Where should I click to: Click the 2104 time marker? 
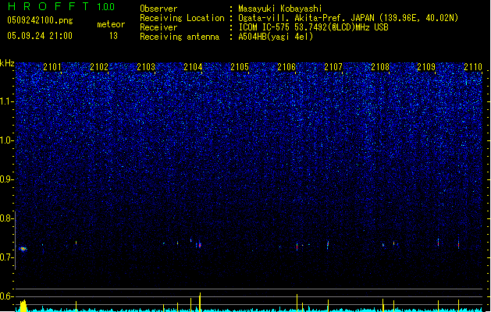(x=193, y=67)
